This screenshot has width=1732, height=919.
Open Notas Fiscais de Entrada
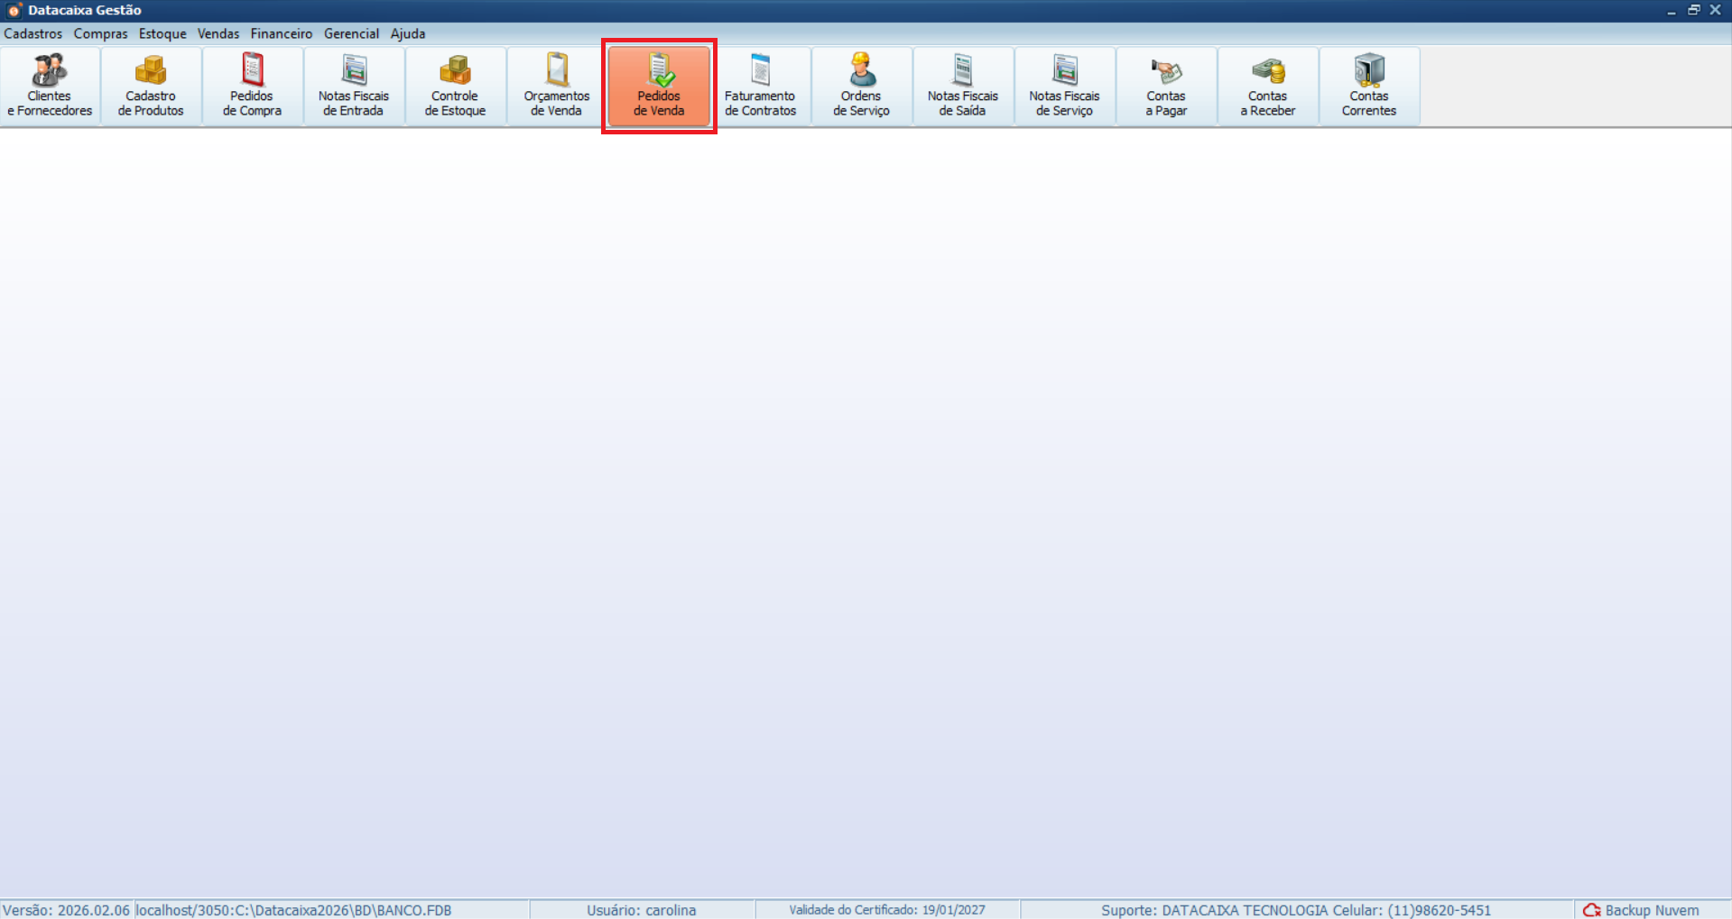(x=354, y=87)
